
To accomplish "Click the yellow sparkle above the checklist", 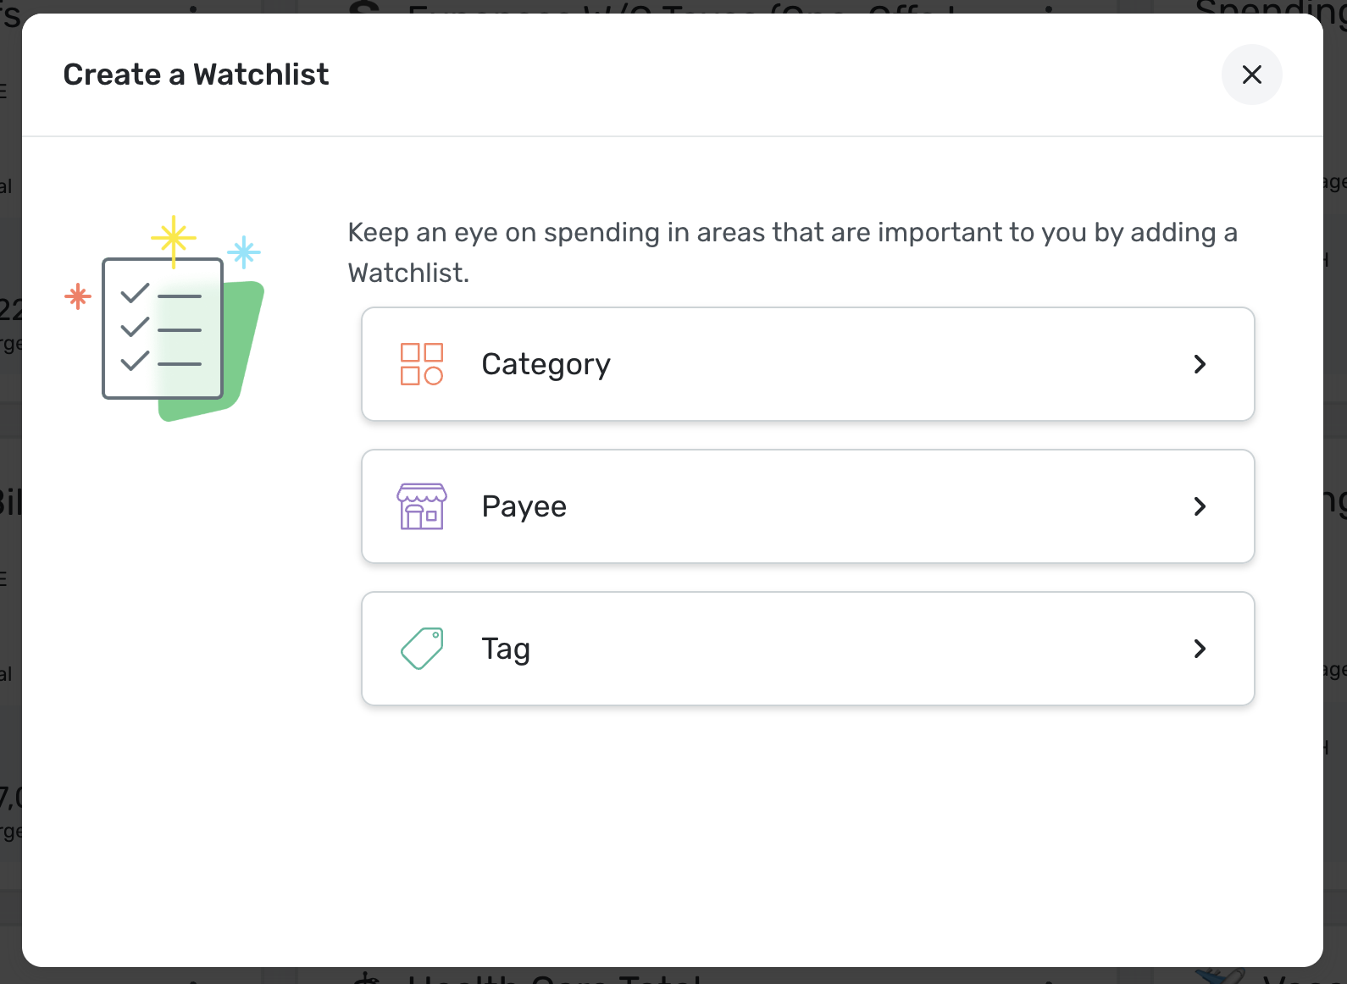I will pyautogui.click(x=174, y=237).
